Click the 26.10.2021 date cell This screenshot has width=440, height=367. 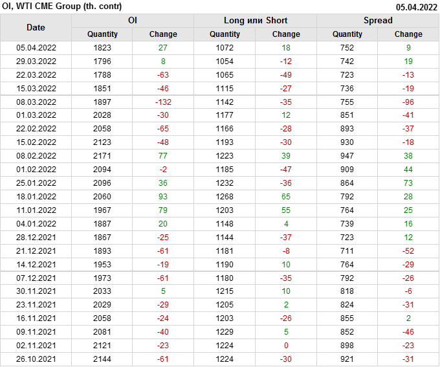point(36,359)
